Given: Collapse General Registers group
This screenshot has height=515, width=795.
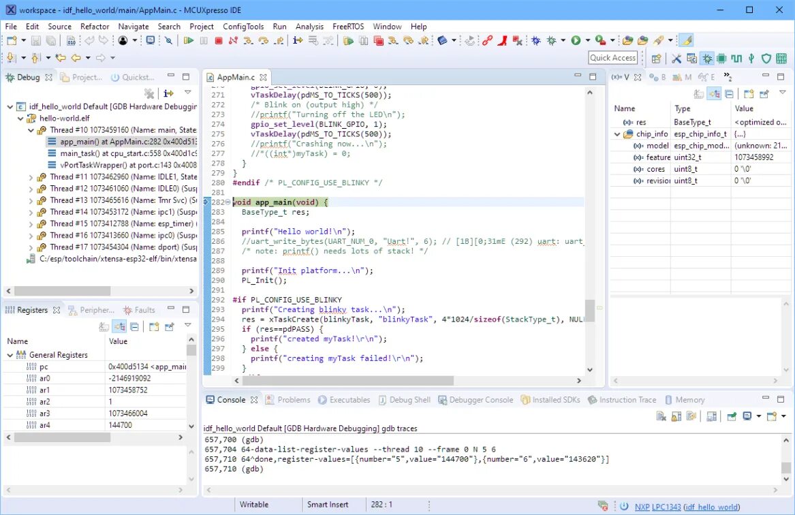Looking at the screenshot, I should [10, 356].
